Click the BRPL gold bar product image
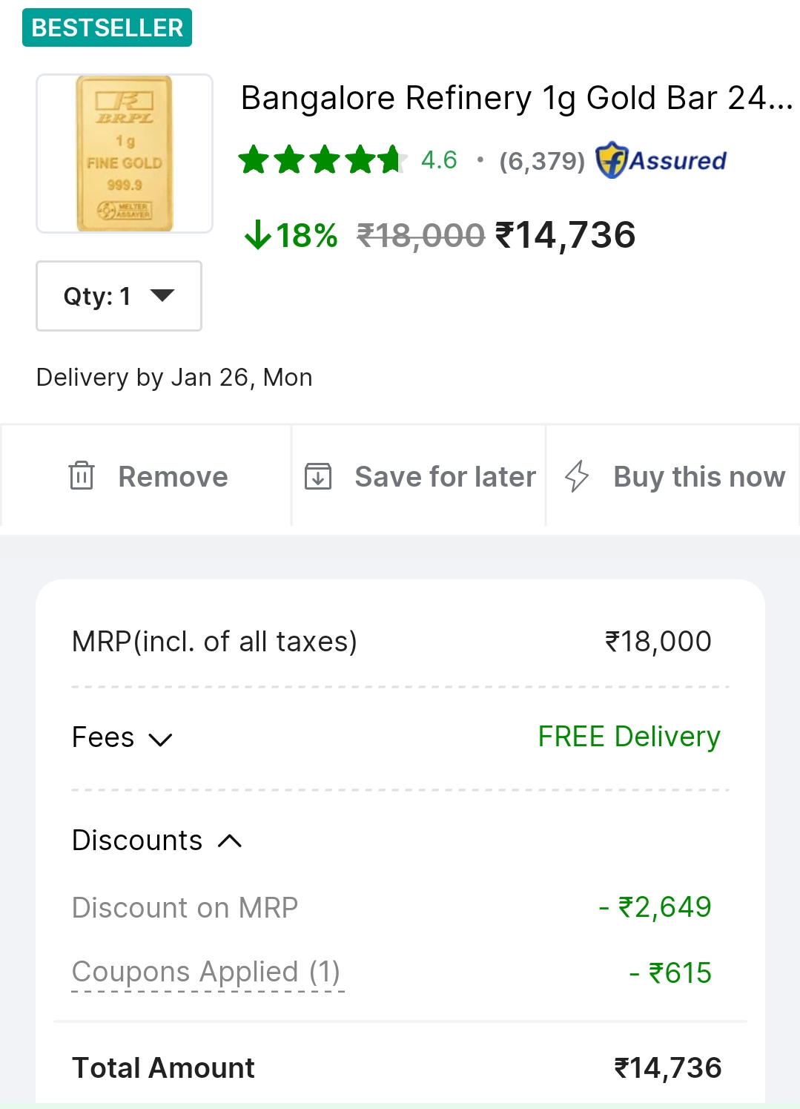The height and width of the screenshot is (1109, 800). click(124, 152)
